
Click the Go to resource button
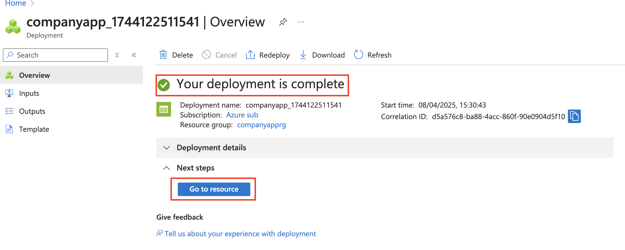214,189
